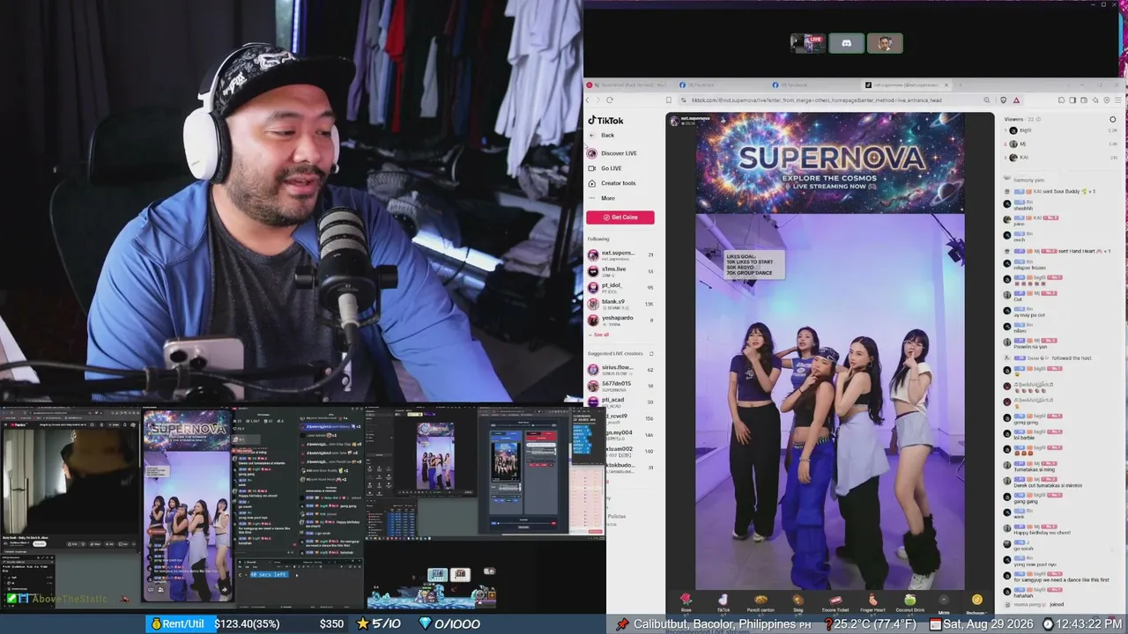The height and width of the screenshot is (634, 1128).
Task: Open pti_acad suggested LIVE creator
Action: point(620,402)
